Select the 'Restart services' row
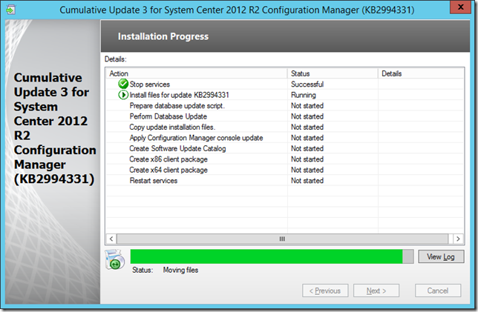Image resolution: width=478 pixels, height=312 pixels. pyautogui.click(x=285, y=180)
